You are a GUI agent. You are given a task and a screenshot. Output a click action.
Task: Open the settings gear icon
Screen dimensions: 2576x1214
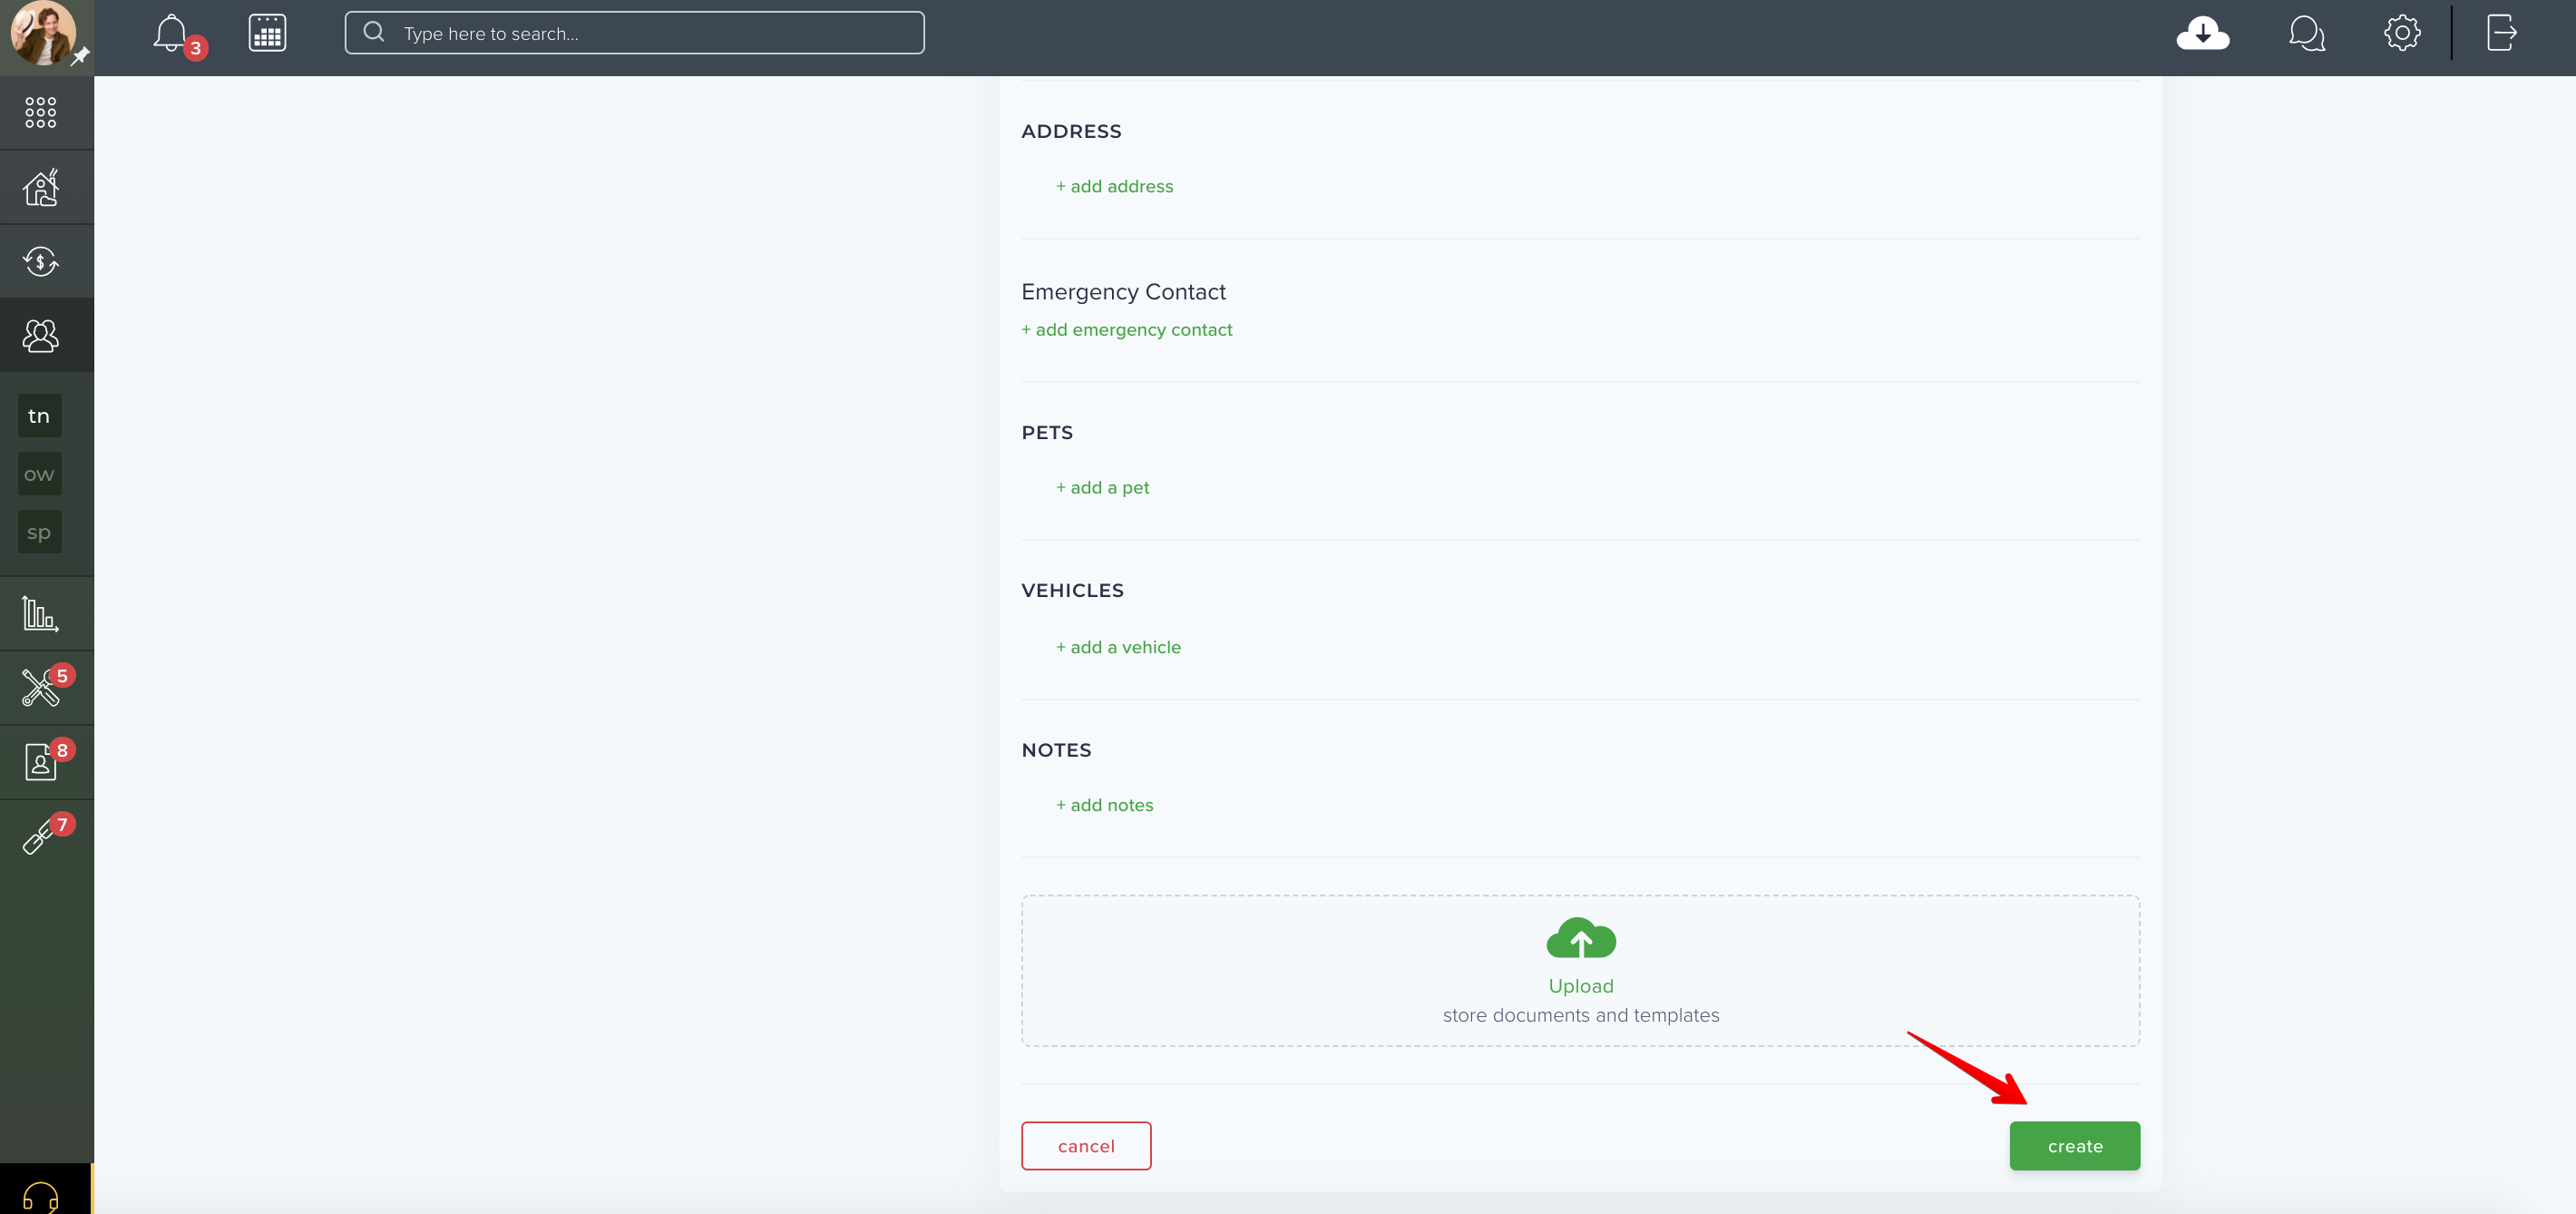tap(2402, 33)
